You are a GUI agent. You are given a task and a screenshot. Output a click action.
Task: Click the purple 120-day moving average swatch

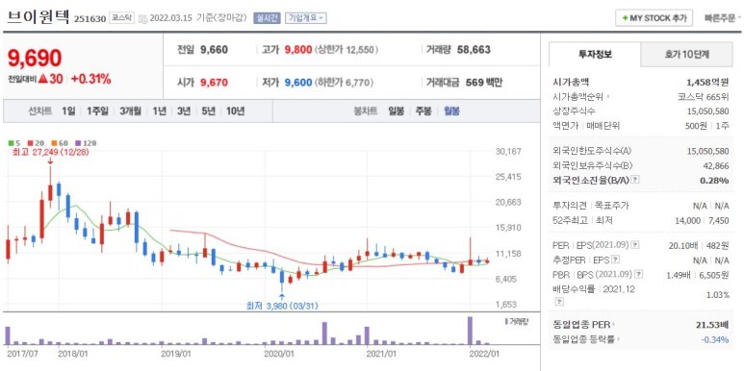click(x=78, y=143)
